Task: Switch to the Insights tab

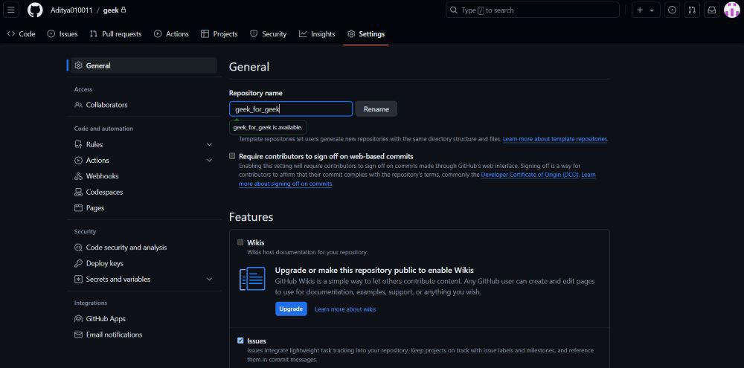Action: [x=317, y=33]
